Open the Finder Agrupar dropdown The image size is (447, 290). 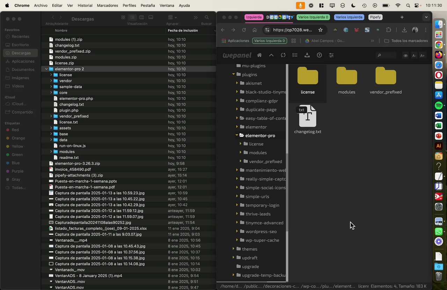pos(173,17)
